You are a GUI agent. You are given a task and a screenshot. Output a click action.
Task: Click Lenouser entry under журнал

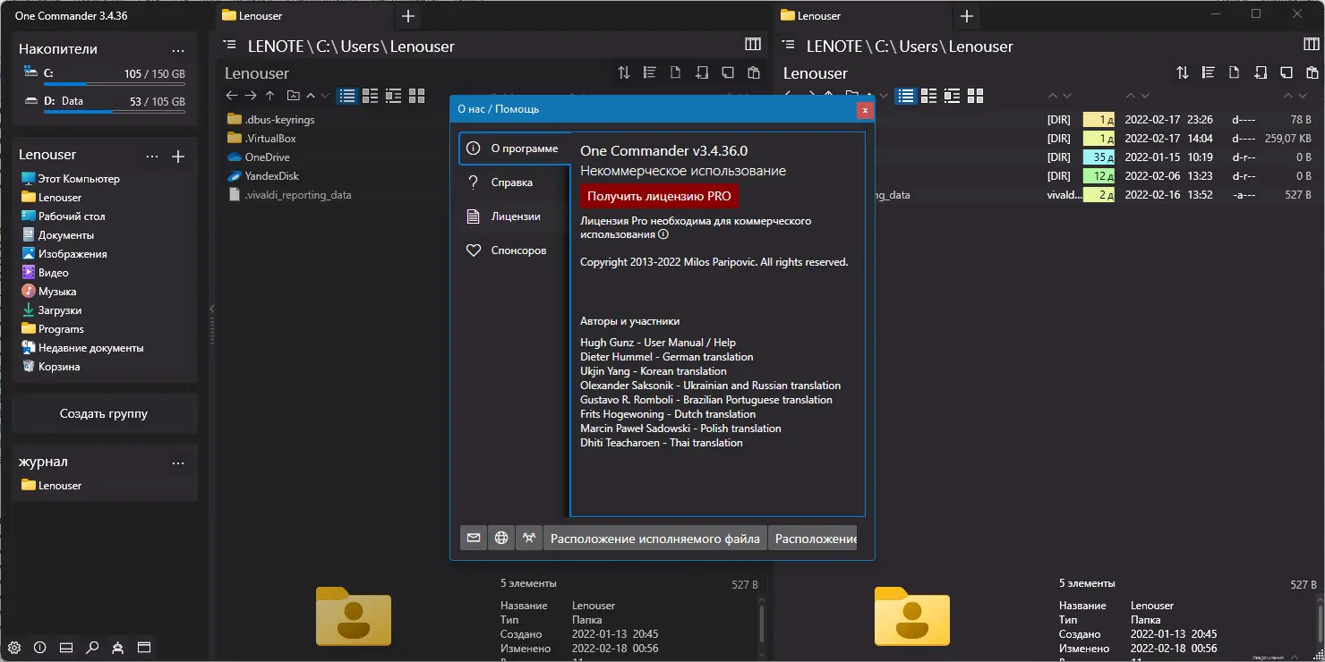point(52,486)
